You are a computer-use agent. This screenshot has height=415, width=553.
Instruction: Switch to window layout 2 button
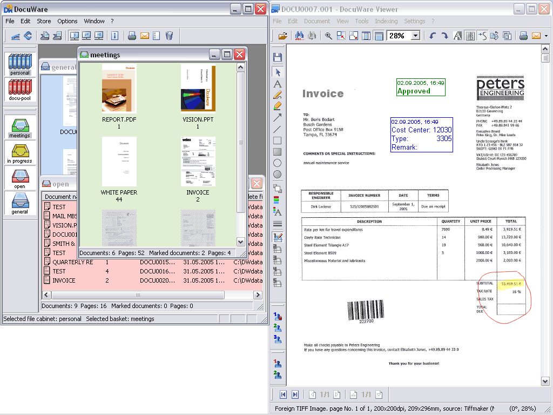tap(86, 36)
